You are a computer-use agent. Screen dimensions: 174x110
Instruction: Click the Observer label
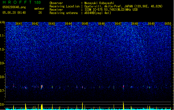(x=56, y=3)
